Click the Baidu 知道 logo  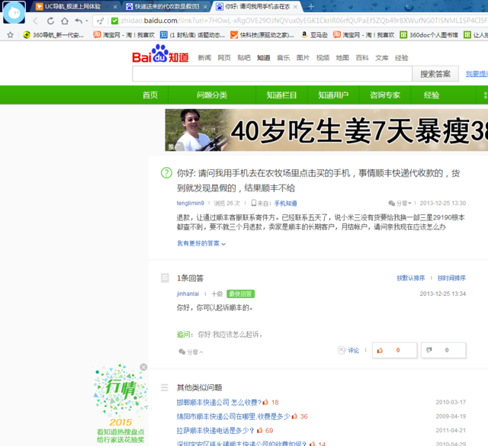[160, 54]
